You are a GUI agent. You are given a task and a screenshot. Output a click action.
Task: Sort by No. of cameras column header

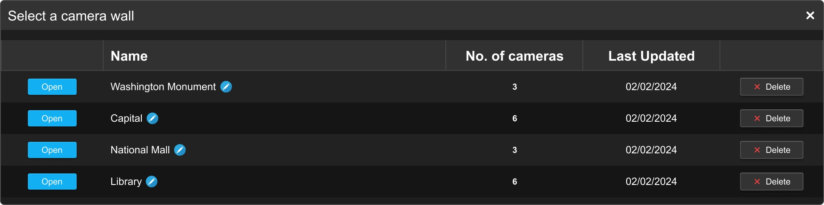[x=514, y=56]
